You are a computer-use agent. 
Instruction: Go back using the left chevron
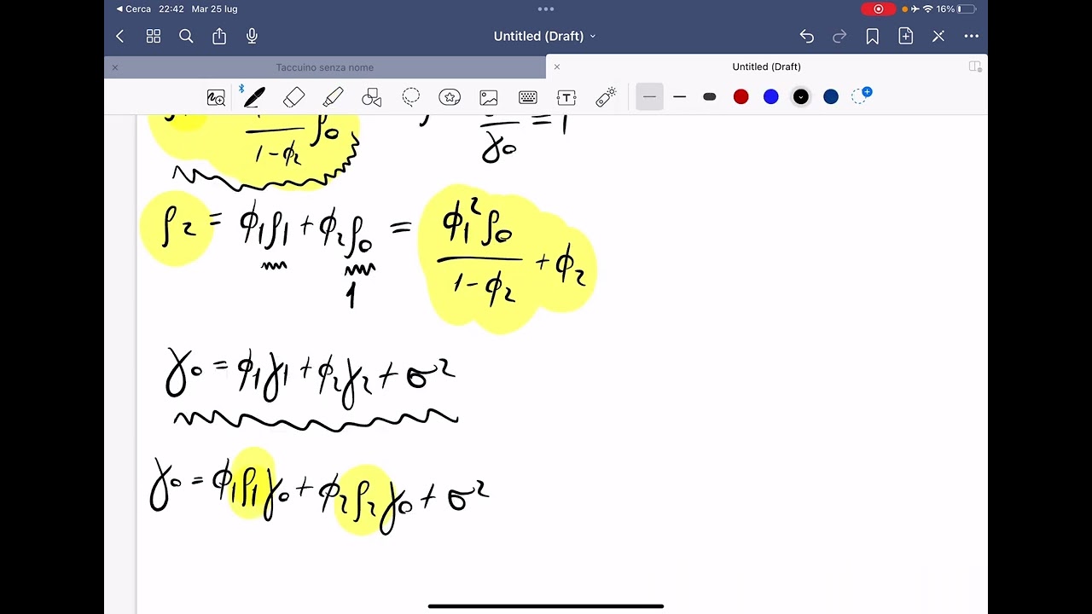(120, 36)
